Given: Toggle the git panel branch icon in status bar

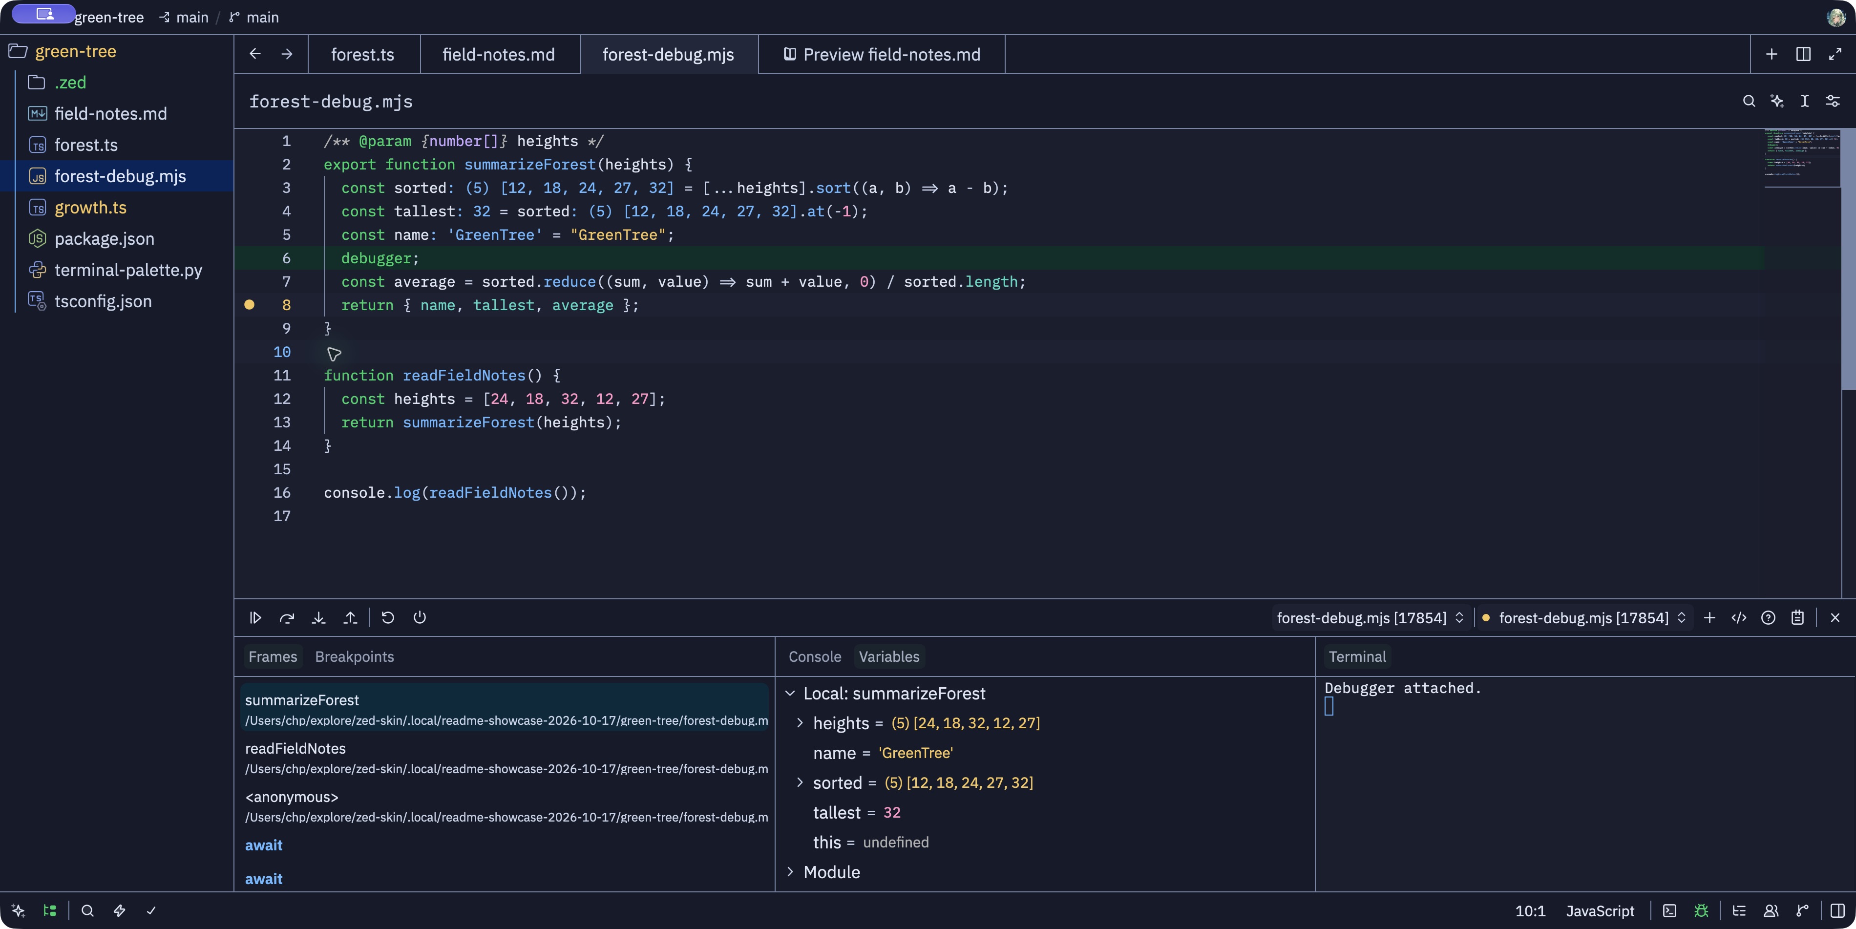Looking at the screenshot, I should click(x=1802, y=910).
